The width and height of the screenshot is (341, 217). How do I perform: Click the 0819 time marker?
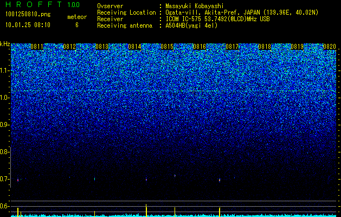297,47
